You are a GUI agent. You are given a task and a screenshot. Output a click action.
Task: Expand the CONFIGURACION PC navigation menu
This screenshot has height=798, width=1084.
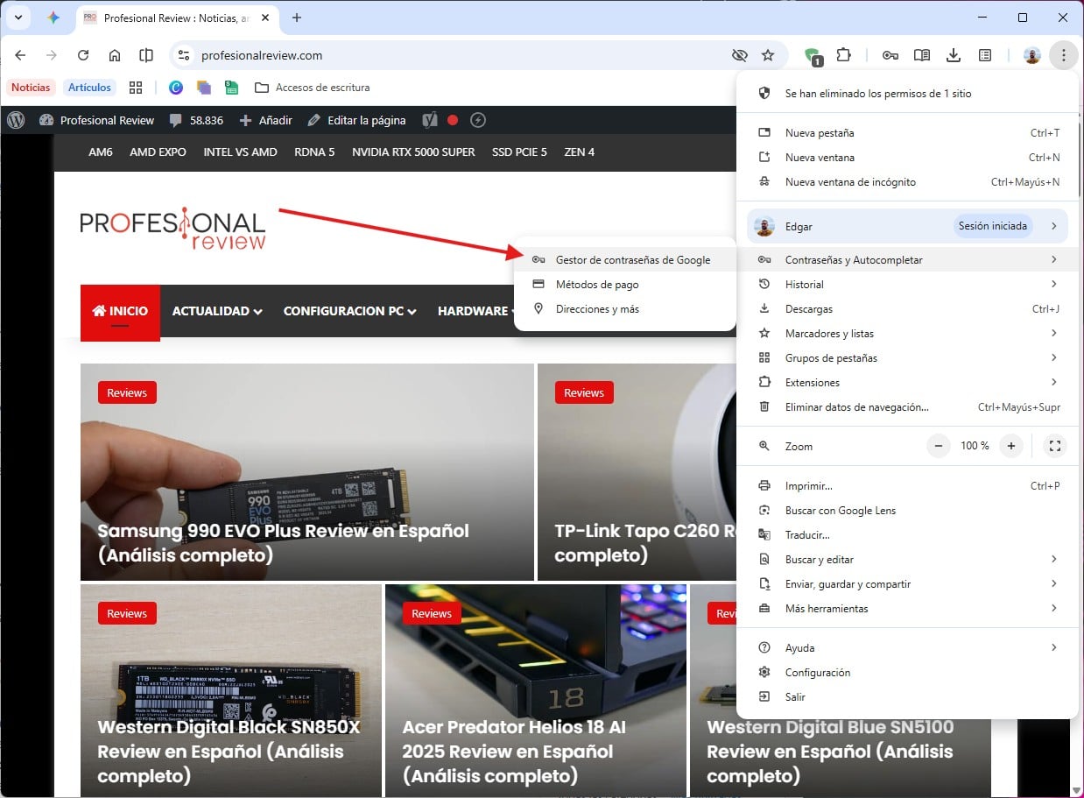click(x=349, y=311)
